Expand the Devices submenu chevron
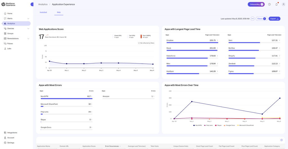The height and width of the screenshot is (149, 288). (x=28, y=29)
